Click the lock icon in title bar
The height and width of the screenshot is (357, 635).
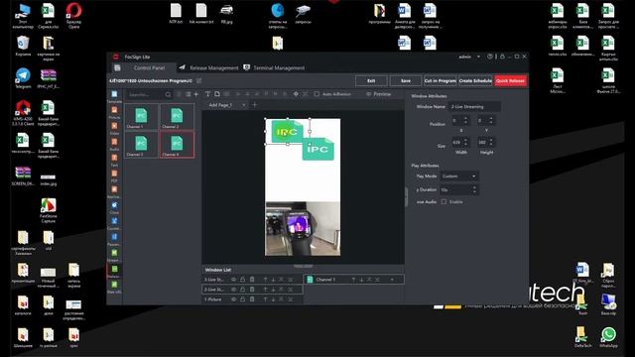click(x=502, y=57)
